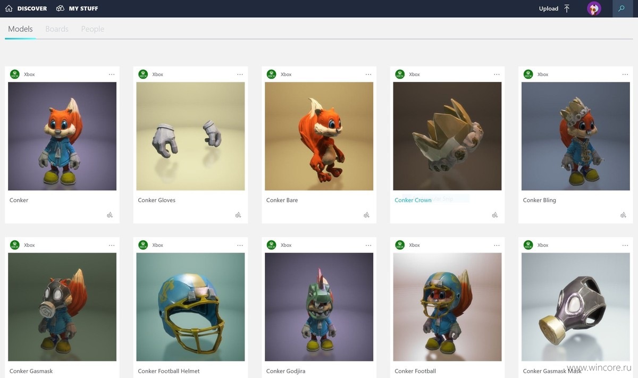Click the search magnifier icon

tap(622, 9)
